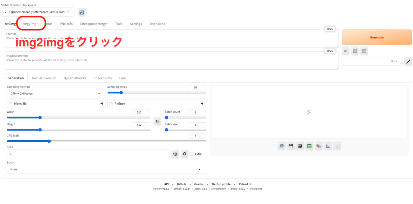The width and height of the screenshot is (413, 204).
Task: Click the edit styles paintbrush icon
Action: [x=408, y=61]
